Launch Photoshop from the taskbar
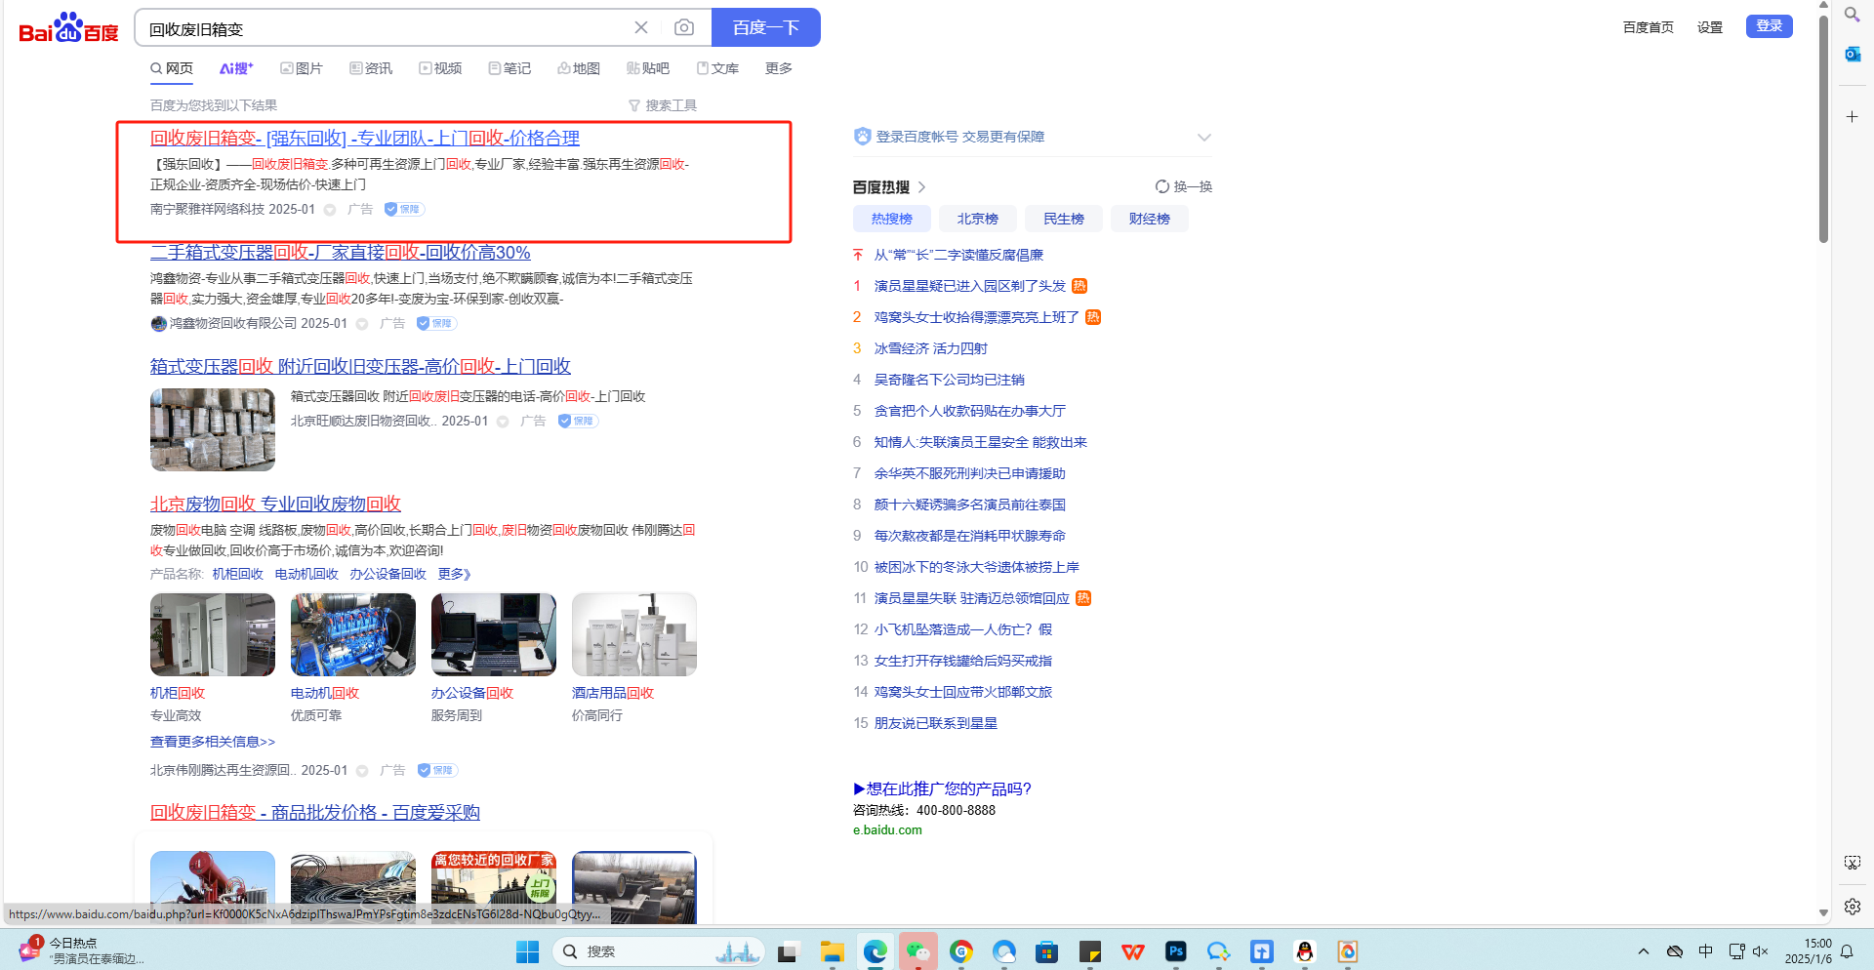The image size is (1874, 970). point(1176,951)
